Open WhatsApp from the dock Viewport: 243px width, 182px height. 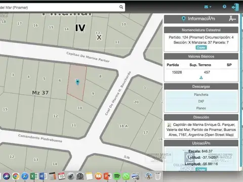(126, 176)
